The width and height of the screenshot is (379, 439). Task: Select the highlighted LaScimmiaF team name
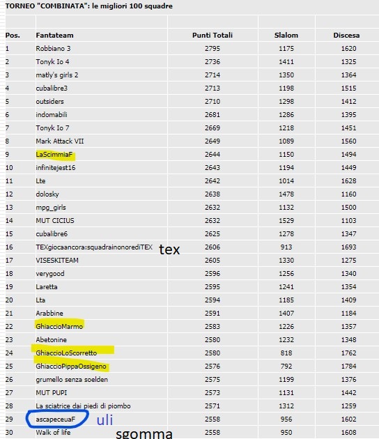54,155
